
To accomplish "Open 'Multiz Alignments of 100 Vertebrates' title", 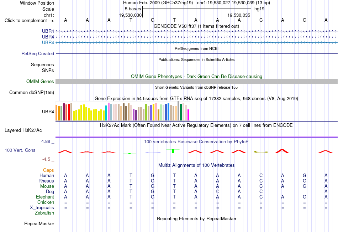I will (196, 165).
